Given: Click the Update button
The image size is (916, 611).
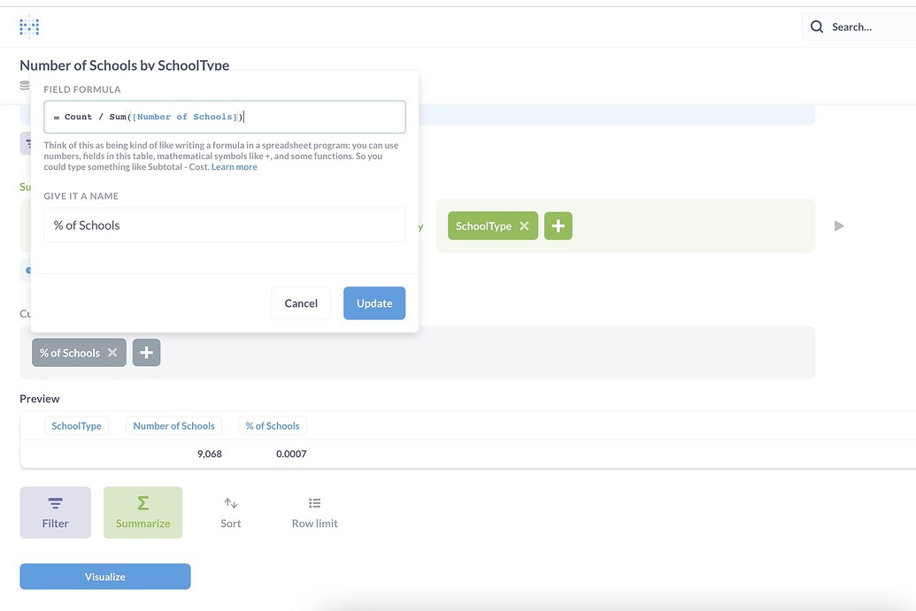Looking at the screenshot, I should 374,302.
